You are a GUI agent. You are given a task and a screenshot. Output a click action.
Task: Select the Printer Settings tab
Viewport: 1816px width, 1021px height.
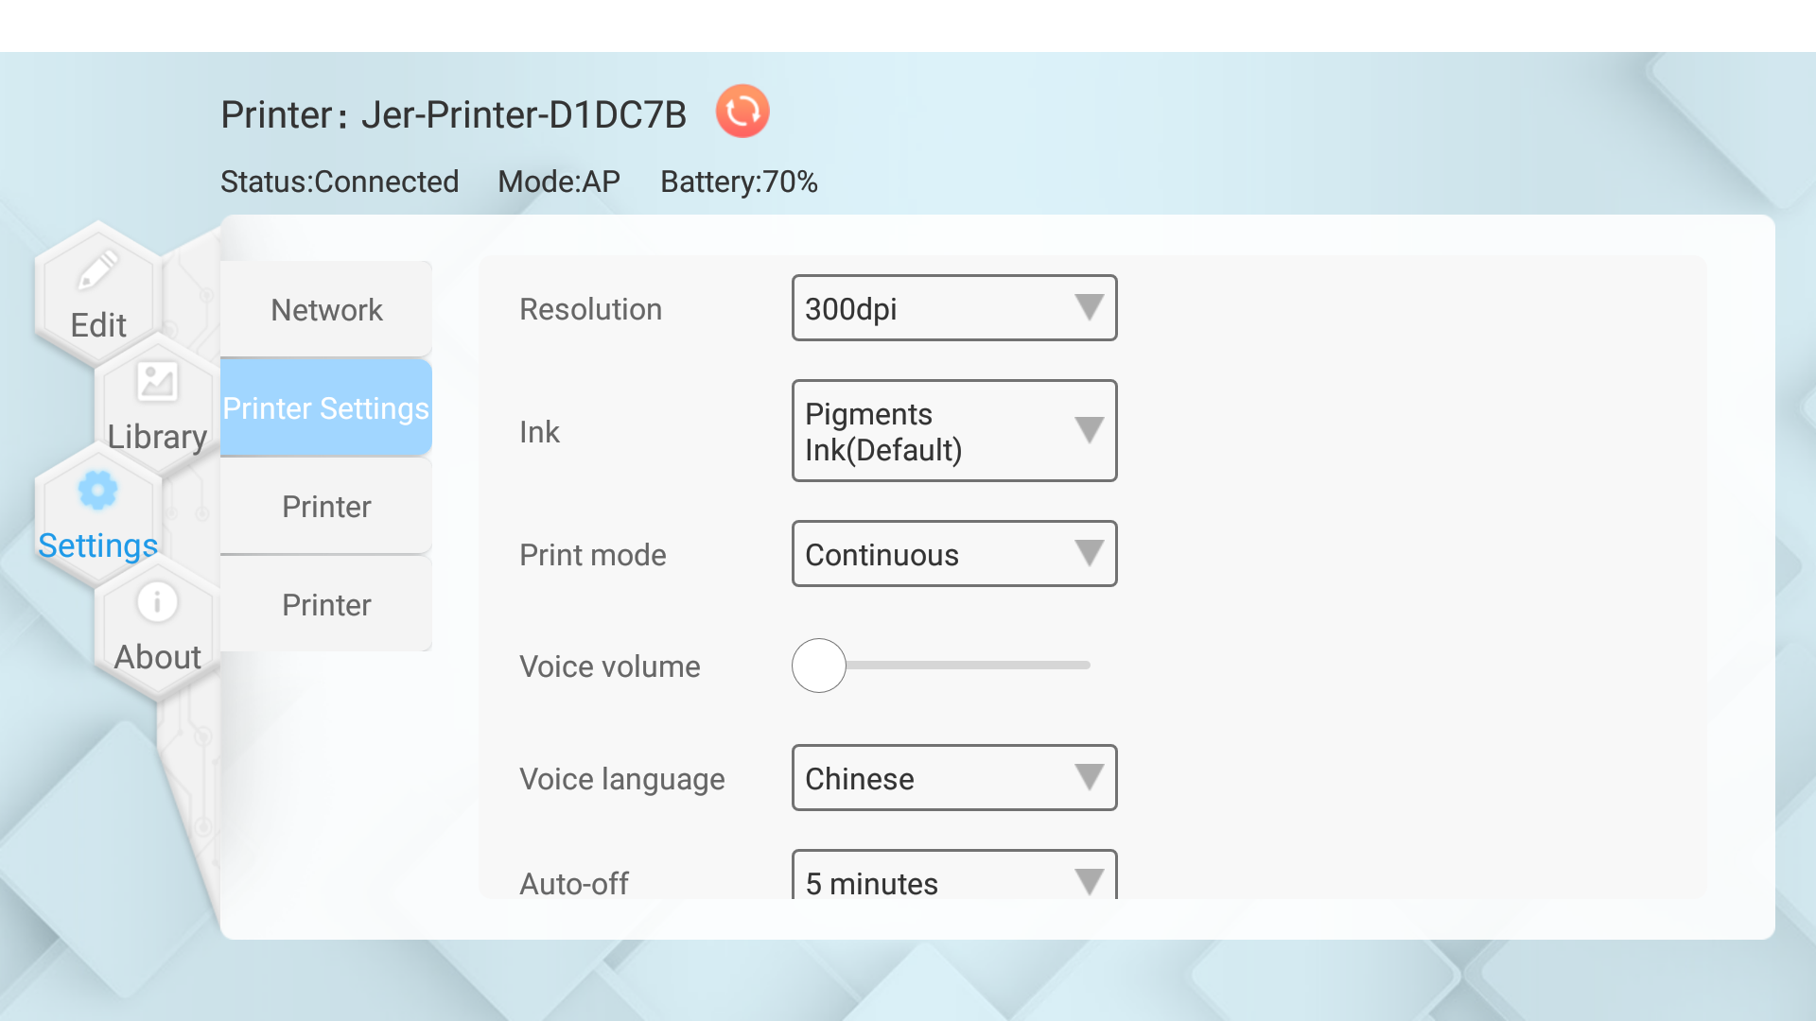326,407
